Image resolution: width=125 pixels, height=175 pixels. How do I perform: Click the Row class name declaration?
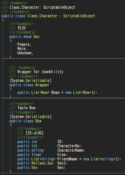(38, 121)
